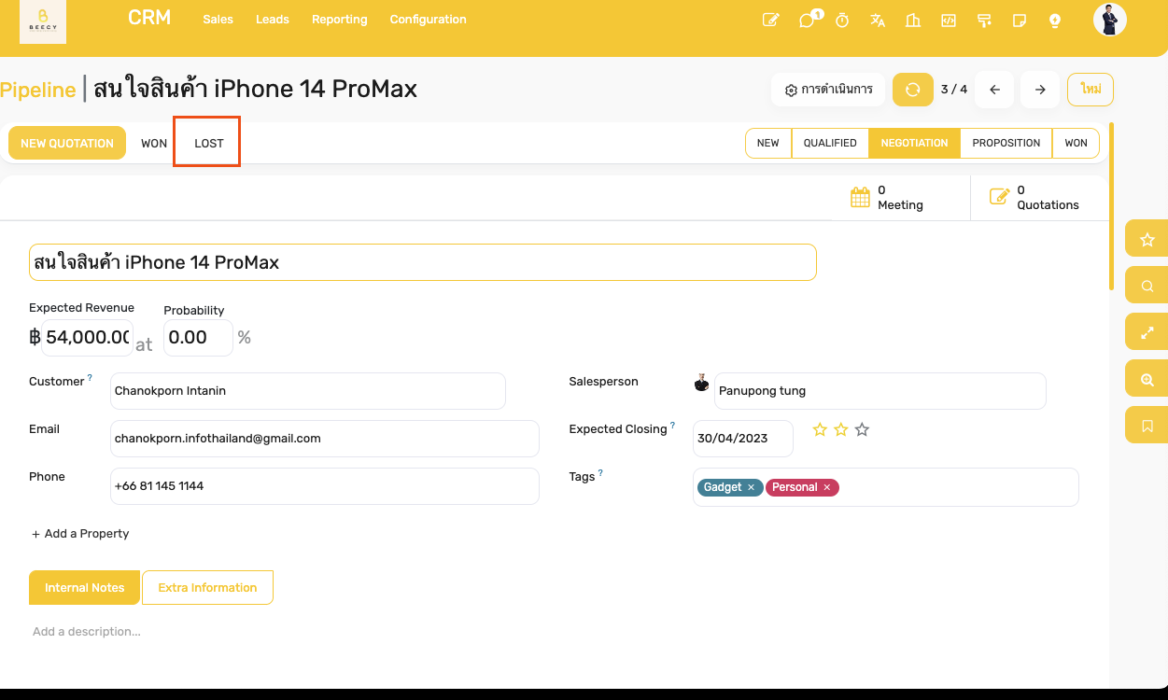
Task: Mark the opportunity as LOST
Action: [x=208, y=144]
